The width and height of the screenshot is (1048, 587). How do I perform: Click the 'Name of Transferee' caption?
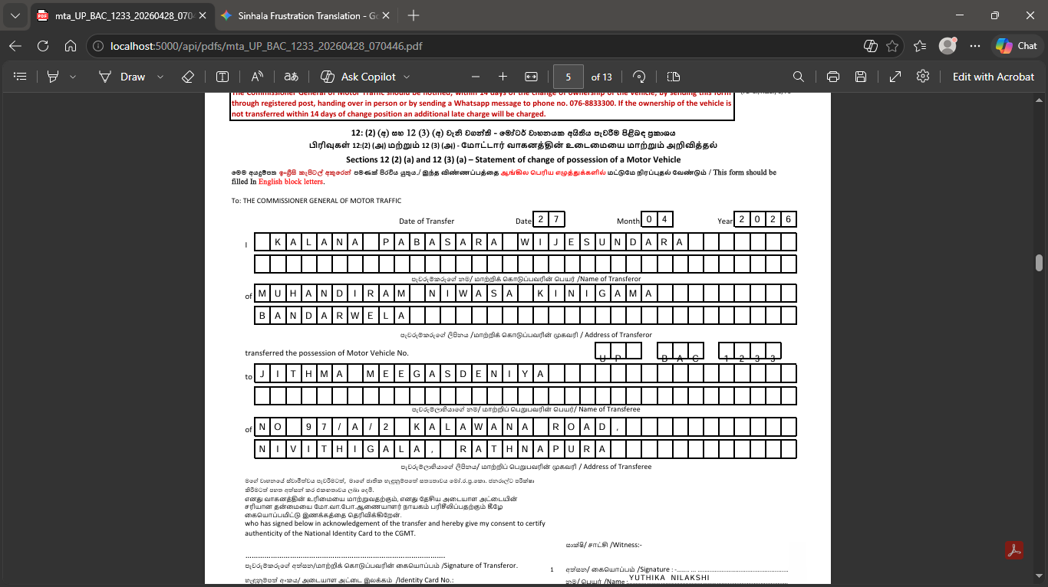(x=609, y=409)
